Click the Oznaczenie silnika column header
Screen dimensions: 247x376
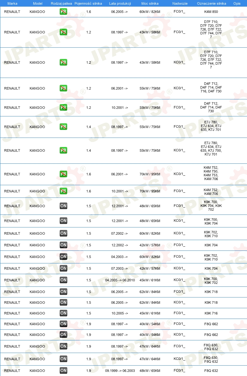point(212,3)
